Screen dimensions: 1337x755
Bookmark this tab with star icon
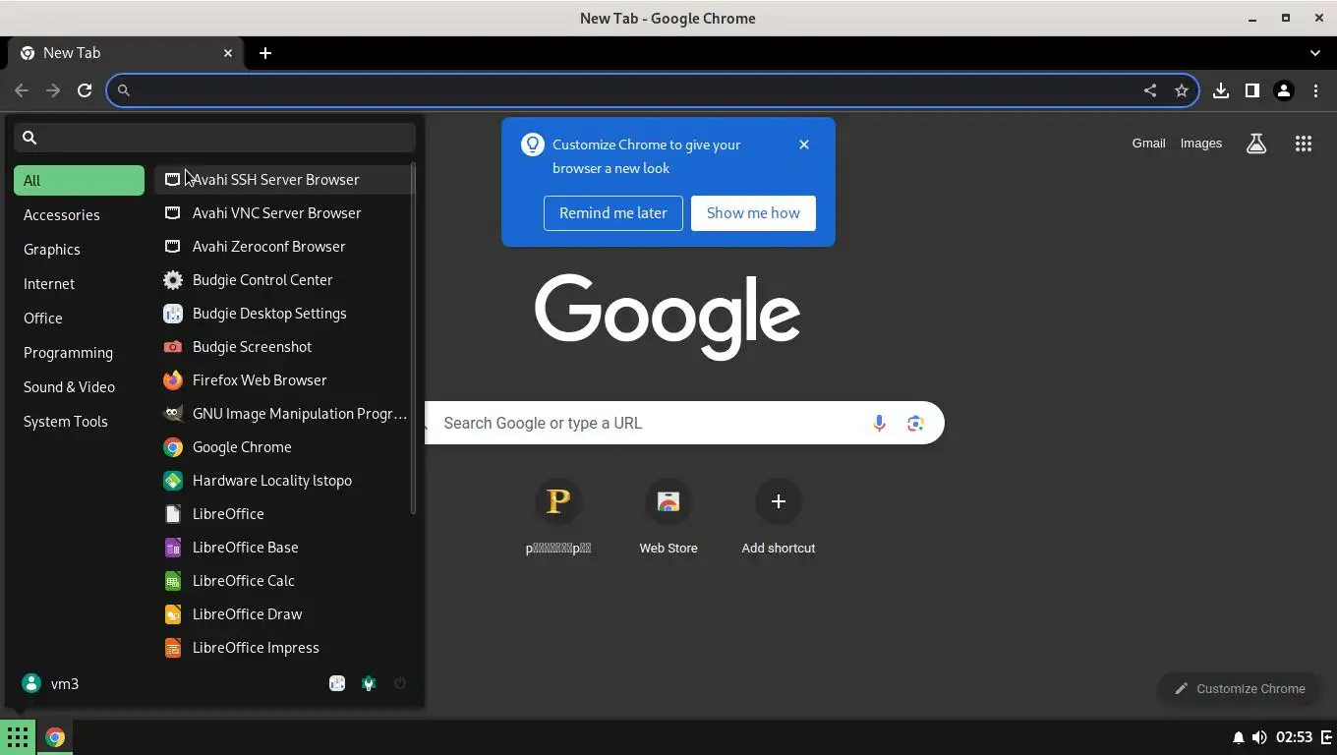click(1181, 90)
